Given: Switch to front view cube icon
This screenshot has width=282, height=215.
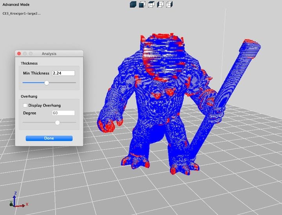Looking at the screenshot, I should click(x=142, y=4).
